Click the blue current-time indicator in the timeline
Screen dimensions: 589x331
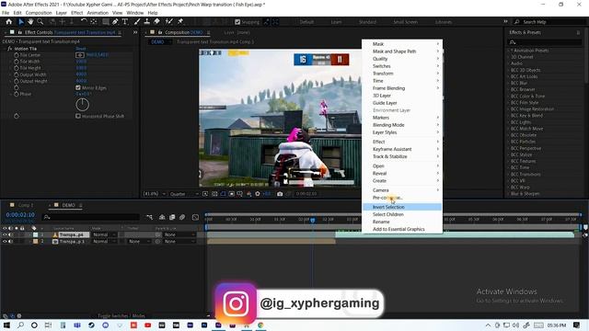coord(313,221)
